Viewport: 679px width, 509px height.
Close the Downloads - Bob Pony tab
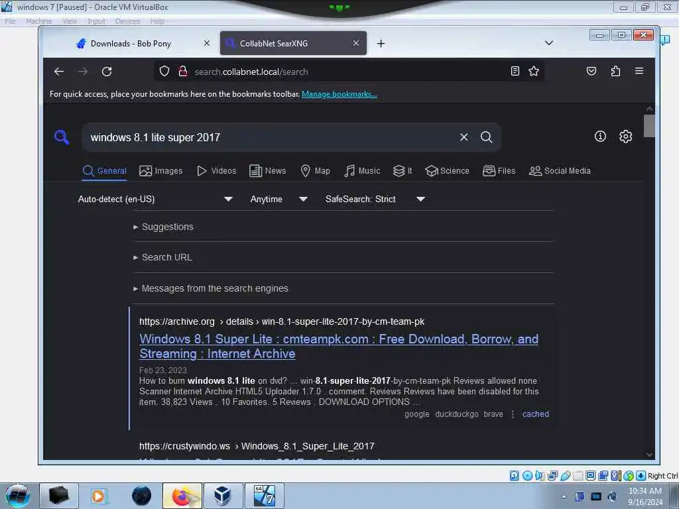(x=207, y=43)
